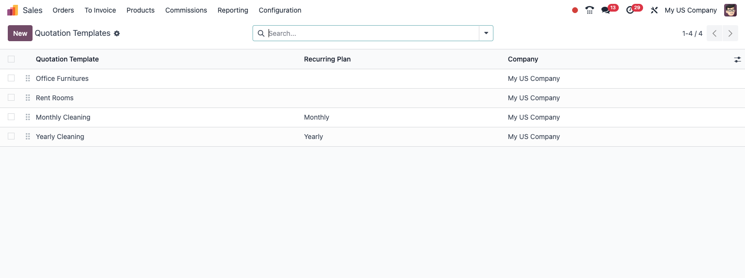
Task: Open the Monthly Cleaning template
Action: pos(63,117)
